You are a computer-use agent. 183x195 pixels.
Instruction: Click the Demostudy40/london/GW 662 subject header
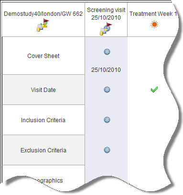pos(43,14)
